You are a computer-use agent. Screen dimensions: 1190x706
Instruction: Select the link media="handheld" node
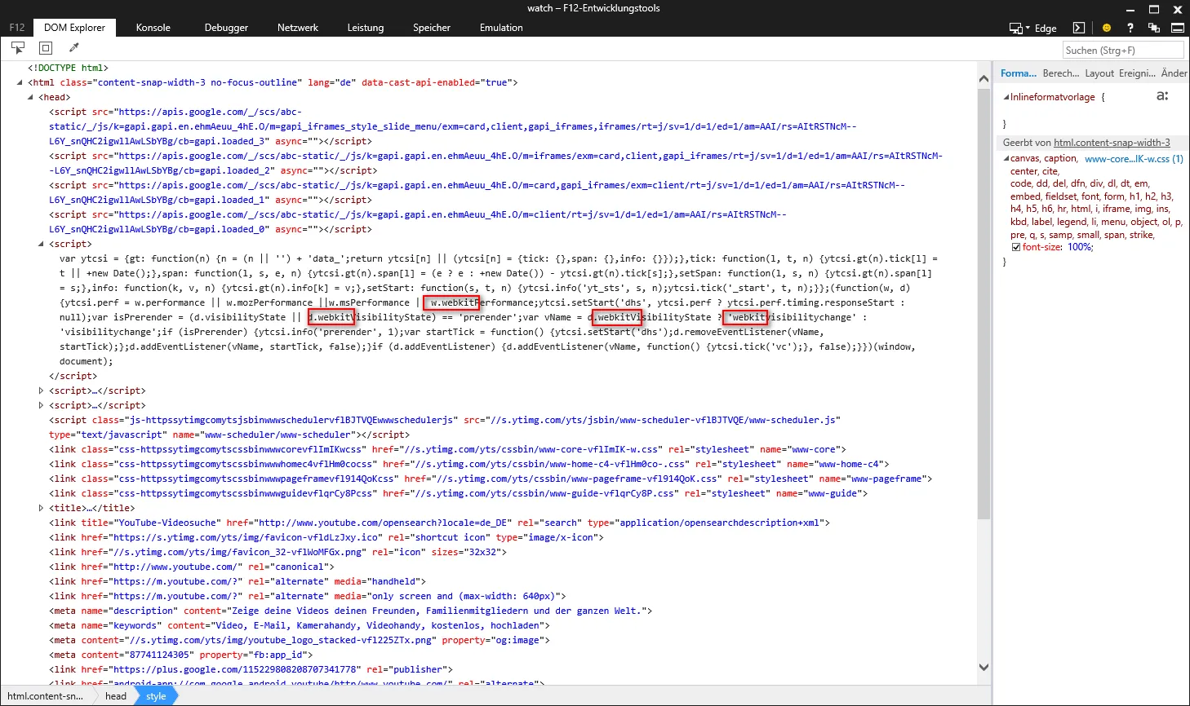pyautogui.click(x=238, y=581)
